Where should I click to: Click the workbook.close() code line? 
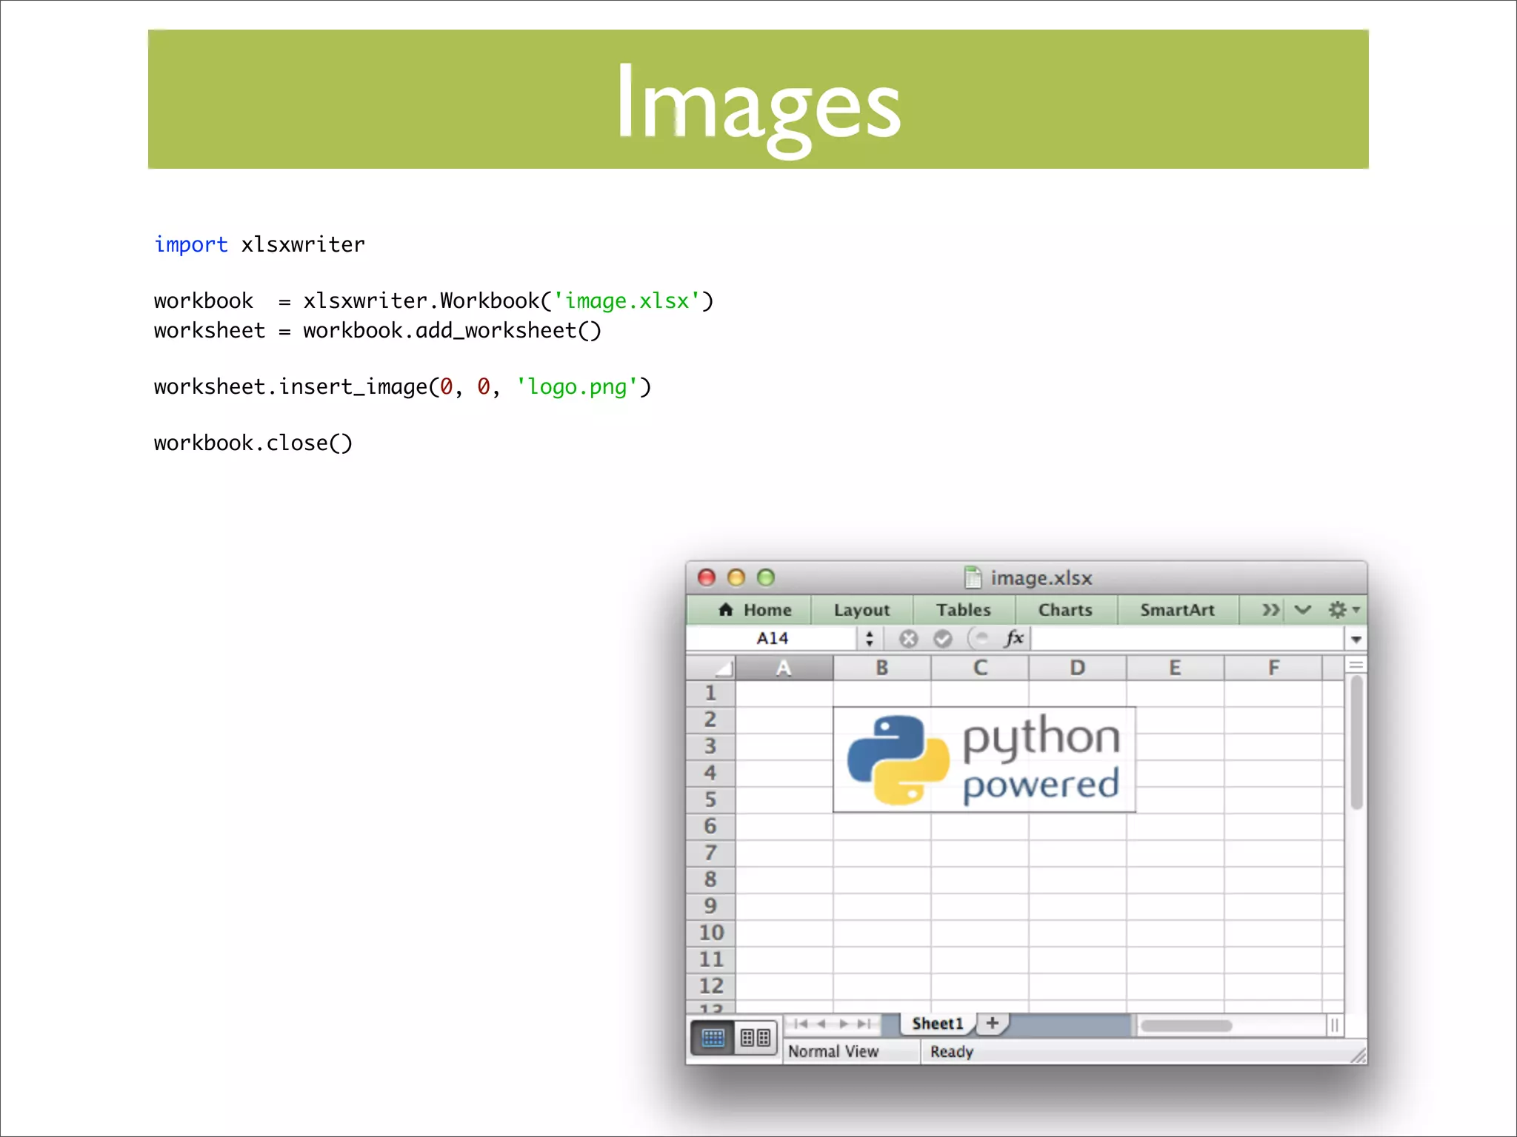coord(253,443)
